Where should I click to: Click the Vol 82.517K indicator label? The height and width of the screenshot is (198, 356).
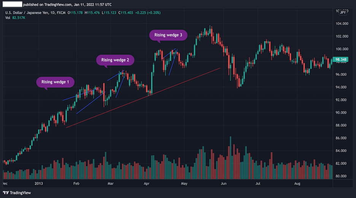point(15,18)
